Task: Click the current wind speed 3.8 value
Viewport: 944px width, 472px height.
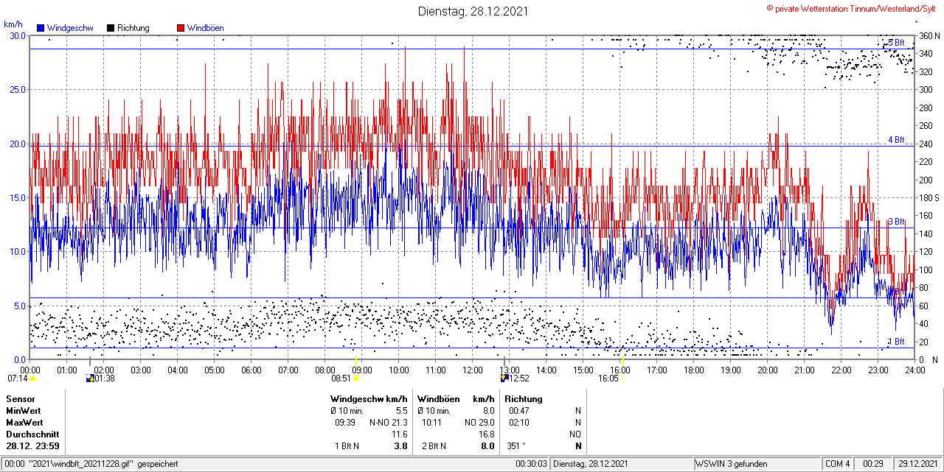Action: 400,446
